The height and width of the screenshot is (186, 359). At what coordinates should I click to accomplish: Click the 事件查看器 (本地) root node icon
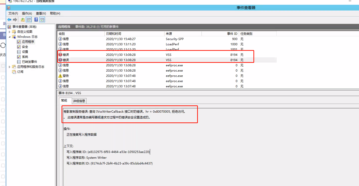[x=10, y=27]
